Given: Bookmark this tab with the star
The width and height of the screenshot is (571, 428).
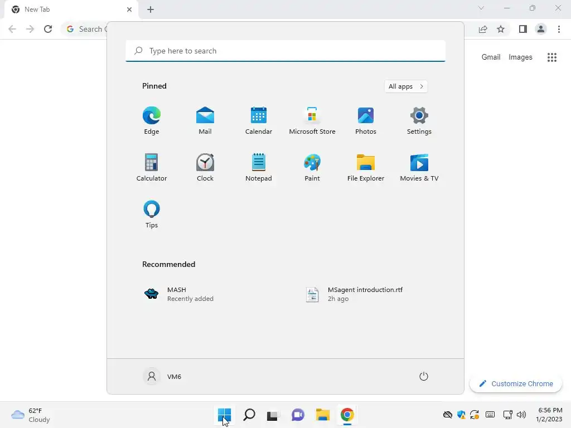Looking at the screenshot, I should coord(501,29).
